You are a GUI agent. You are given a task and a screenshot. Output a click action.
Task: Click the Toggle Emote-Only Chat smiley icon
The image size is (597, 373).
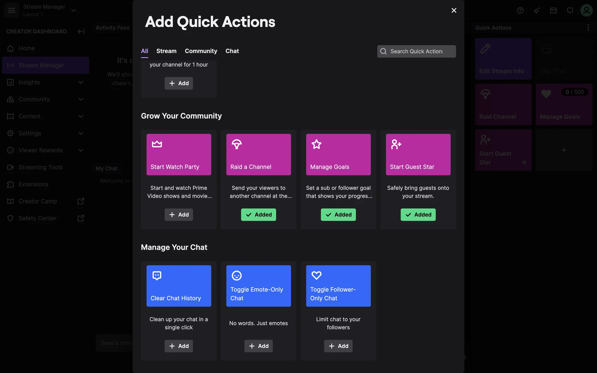coord(237,275)
